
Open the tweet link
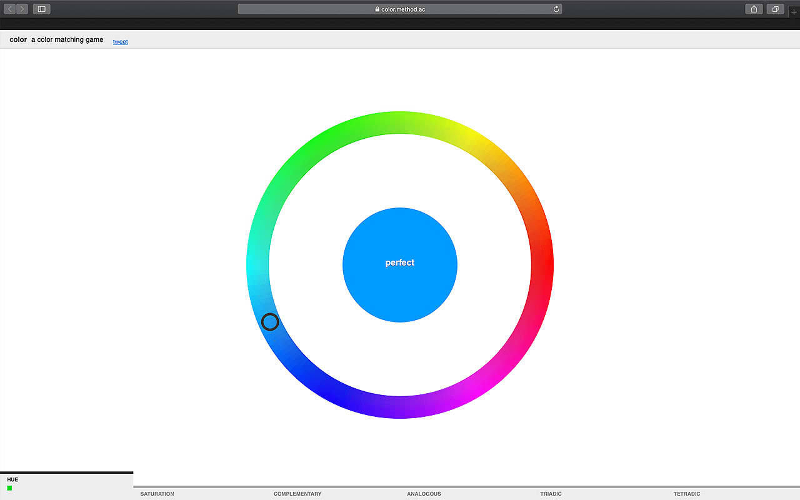pyautogui.click(x=120, y=42)
